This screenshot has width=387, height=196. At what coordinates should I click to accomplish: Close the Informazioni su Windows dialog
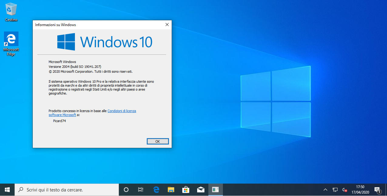coord(167,25)
